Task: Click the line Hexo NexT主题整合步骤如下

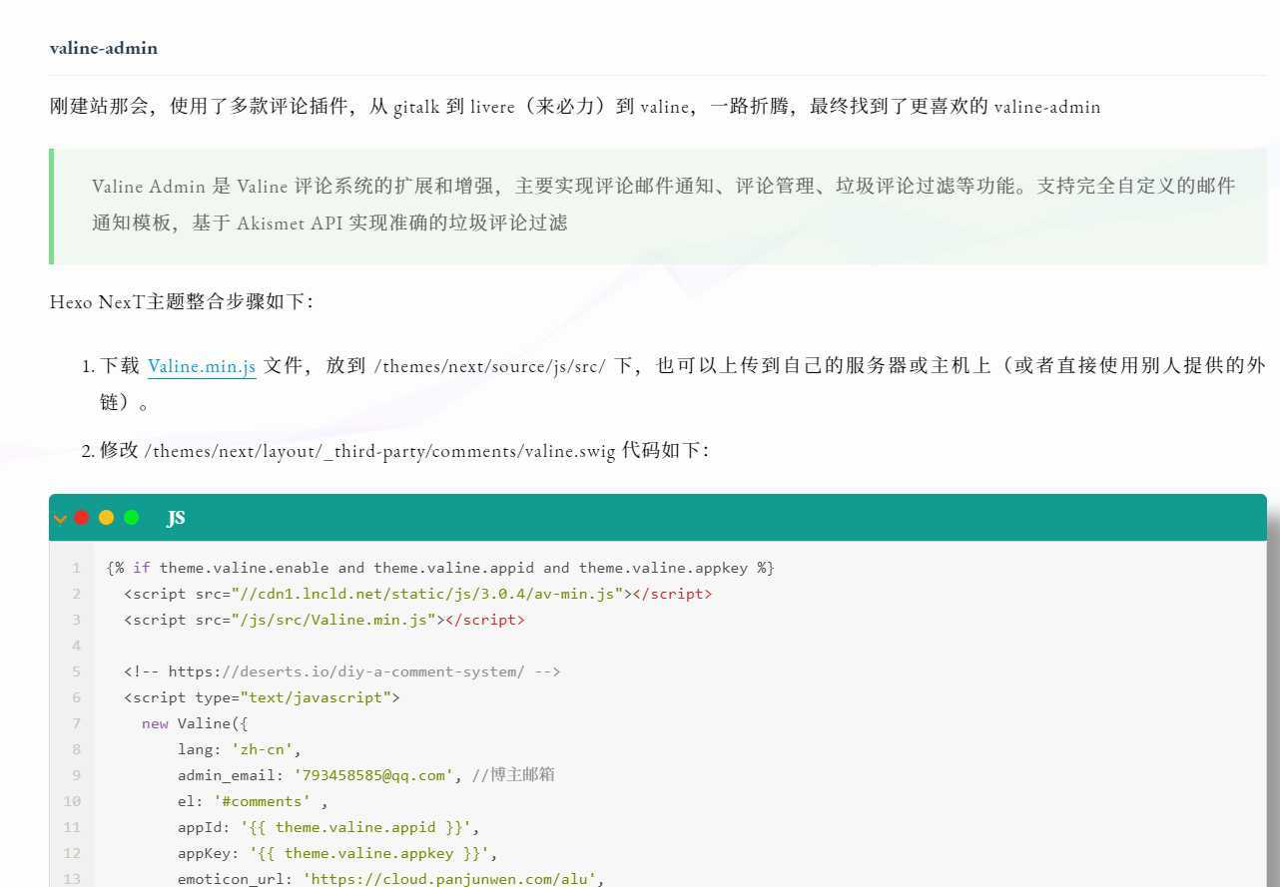Action: tap(182, 301)
